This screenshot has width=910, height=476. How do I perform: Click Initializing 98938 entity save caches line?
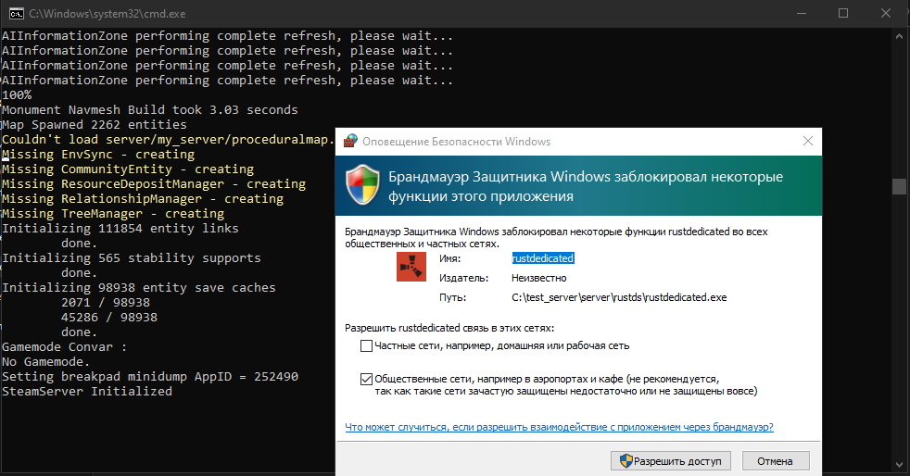point(139,288)
